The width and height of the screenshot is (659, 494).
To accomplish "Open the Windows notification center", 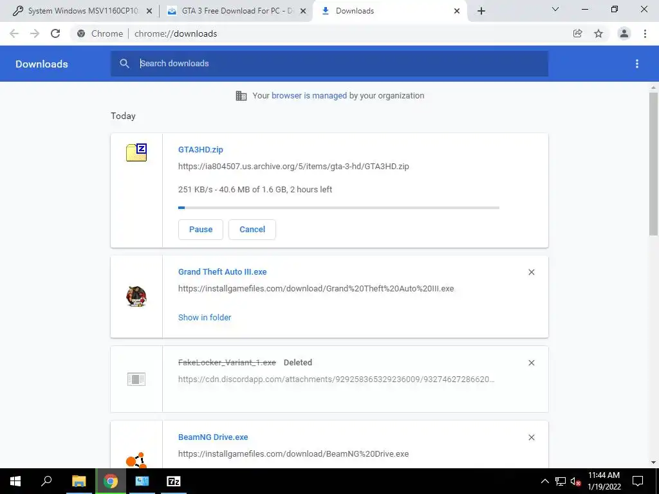I will (x=638, y=481).
